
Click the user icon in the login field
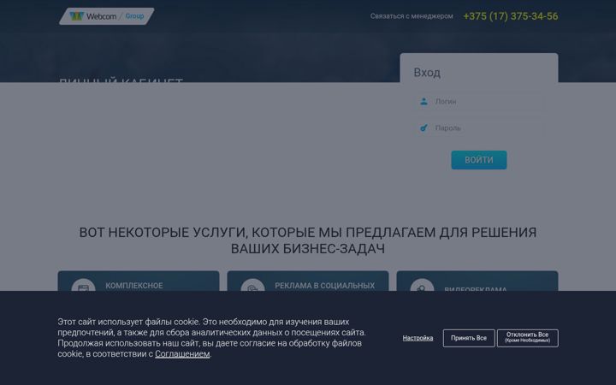[423, 101]
